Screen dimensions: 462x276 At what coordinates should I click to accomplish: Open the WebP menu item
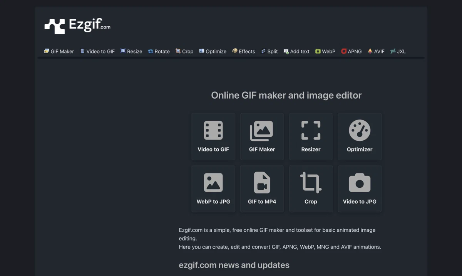click(x=325, y=51)
